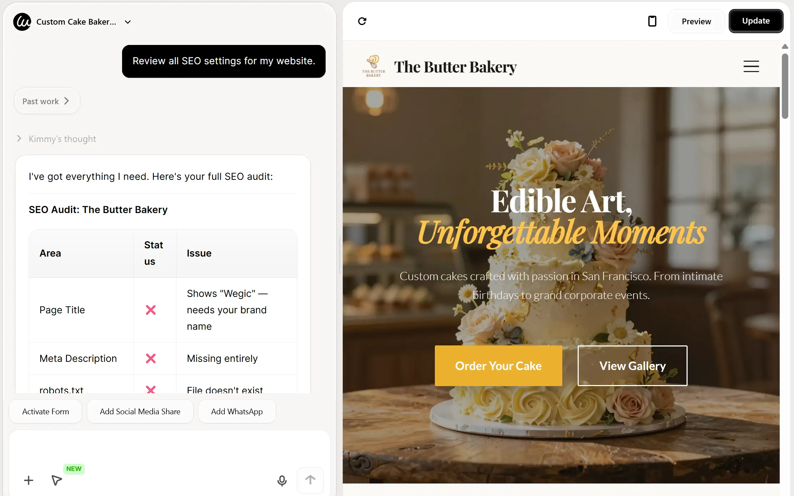794x496 pixels.
Task: Click the plus attachment icon
Action: coord(29,480)
